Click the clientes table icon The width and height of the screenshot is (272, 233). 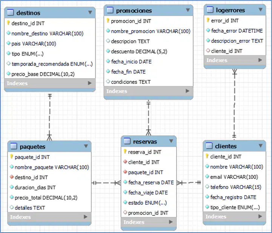pyautogui.click(x=209, y=146)
